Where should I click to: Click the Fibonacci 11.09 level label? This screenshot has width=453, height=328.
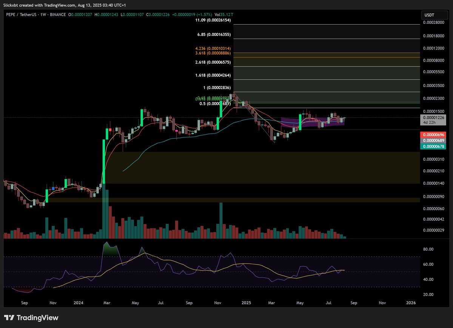point(213,20)
